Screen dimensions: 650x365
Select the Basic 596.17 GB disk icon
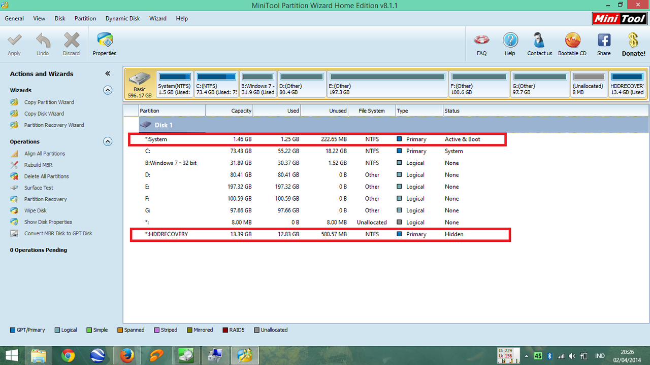coord(140,84)
